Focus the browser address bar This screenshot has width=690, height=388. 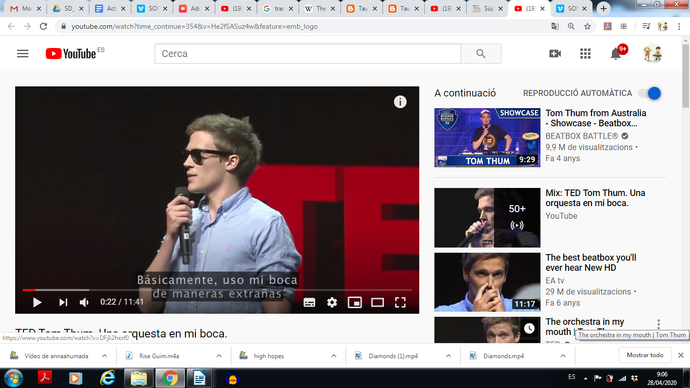click(x=303, y=26)
